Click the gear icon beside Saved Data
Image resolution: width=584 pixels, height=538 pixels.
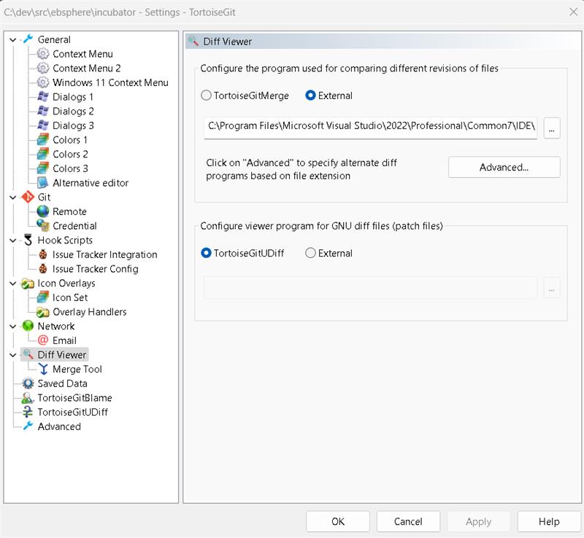[x=28, y=383]
